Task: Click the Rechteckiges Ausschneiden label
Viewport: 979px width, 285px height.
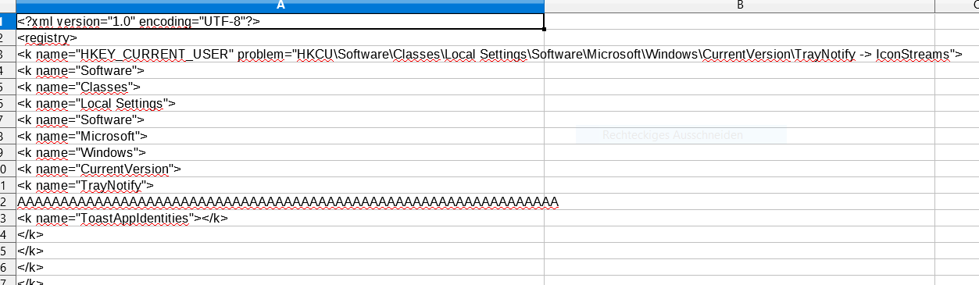Action: 672,135
